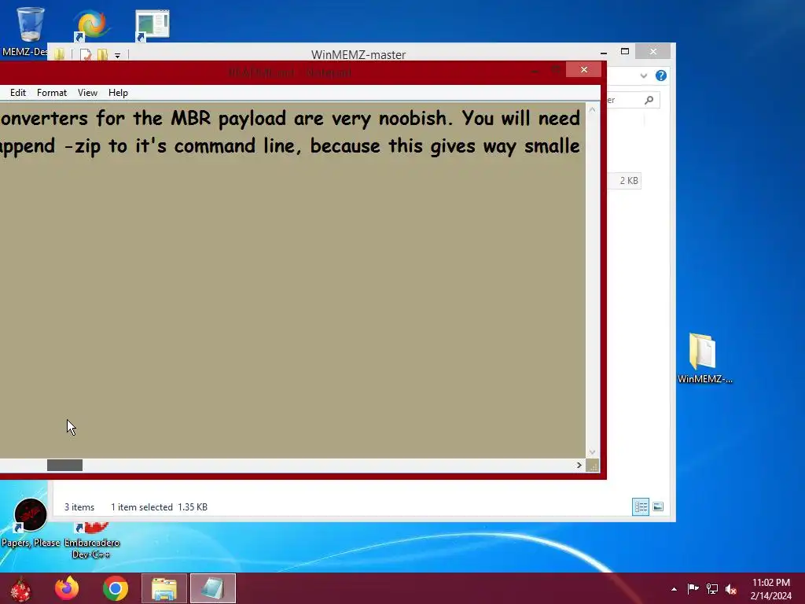Maximize the WinMEMZ-master Explorer window

(x=625, y=51)
